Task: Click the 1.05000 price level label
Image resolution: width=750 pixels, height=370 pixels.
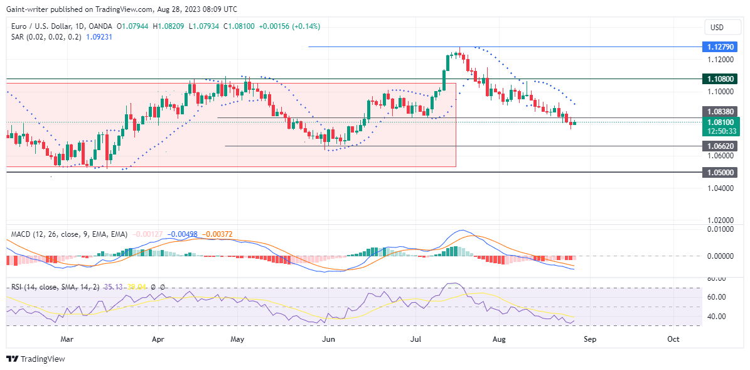Action: tap(719, 172)
